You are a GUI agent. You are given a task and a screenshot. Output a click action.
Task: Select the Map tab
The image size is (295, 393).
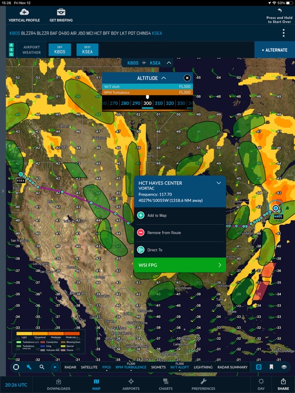coord(97,384)
